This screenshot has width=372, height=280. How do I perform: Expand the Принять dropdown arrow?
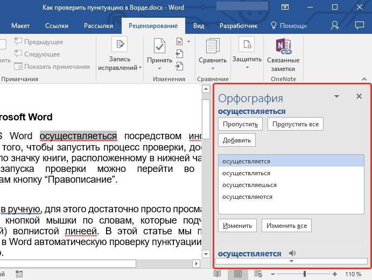tap(159, 68)
